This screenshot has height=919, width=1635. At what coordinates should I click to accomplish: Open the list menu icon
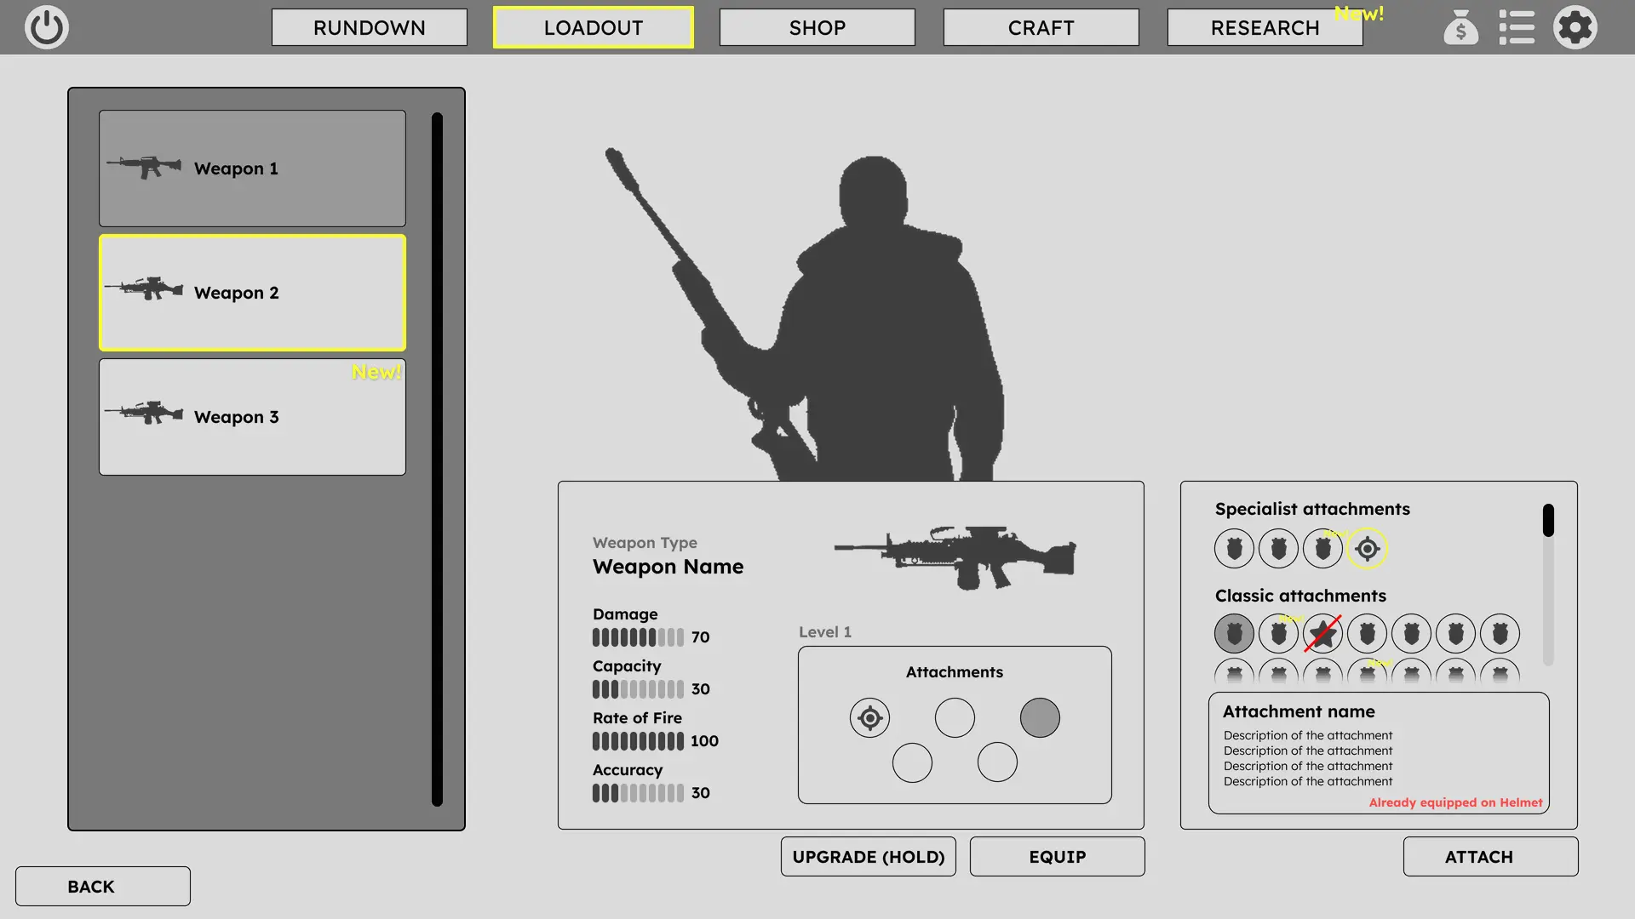click(1517, 27)
